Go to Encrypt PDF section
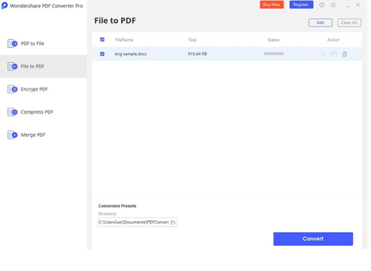 pos(43,89)
